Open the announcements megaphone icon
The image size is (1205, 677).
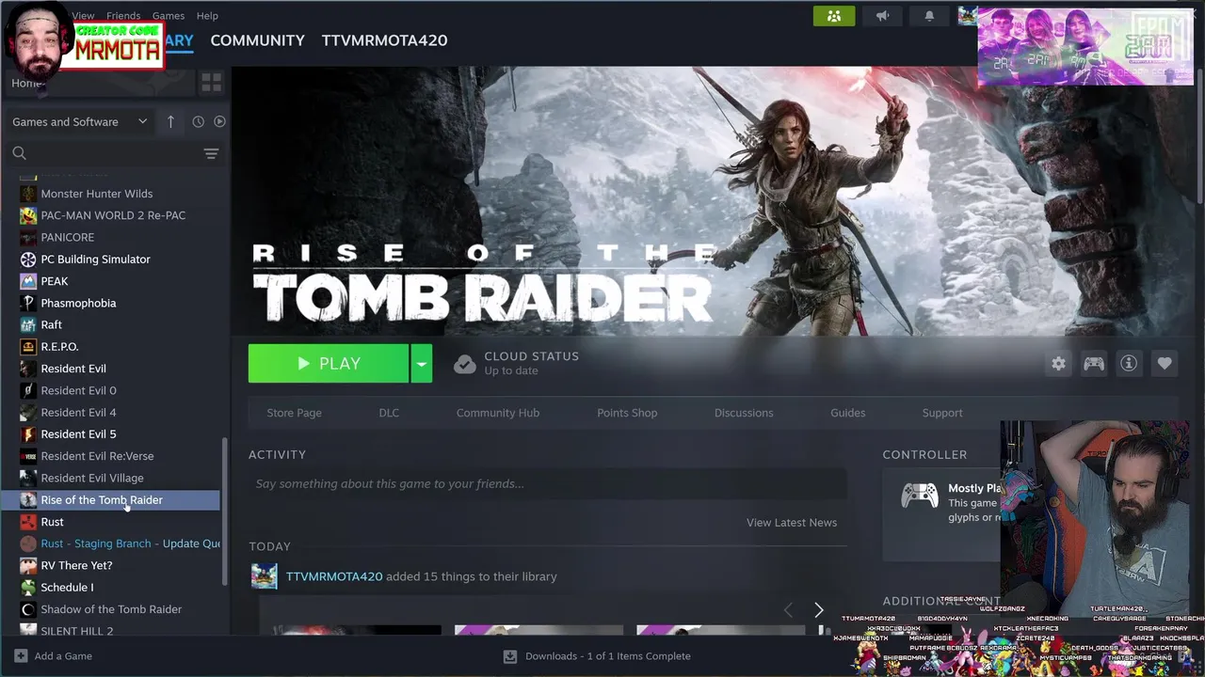(882, 16)
